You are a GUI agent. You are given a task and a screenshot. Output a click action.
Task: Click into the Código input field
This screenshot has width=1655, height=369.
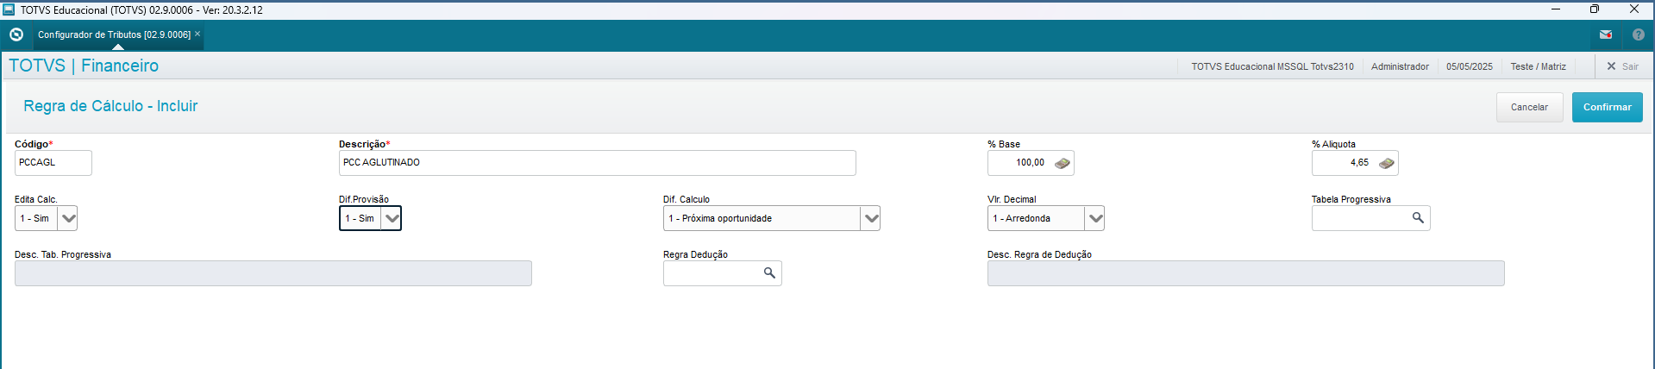[x=53, y=163]
